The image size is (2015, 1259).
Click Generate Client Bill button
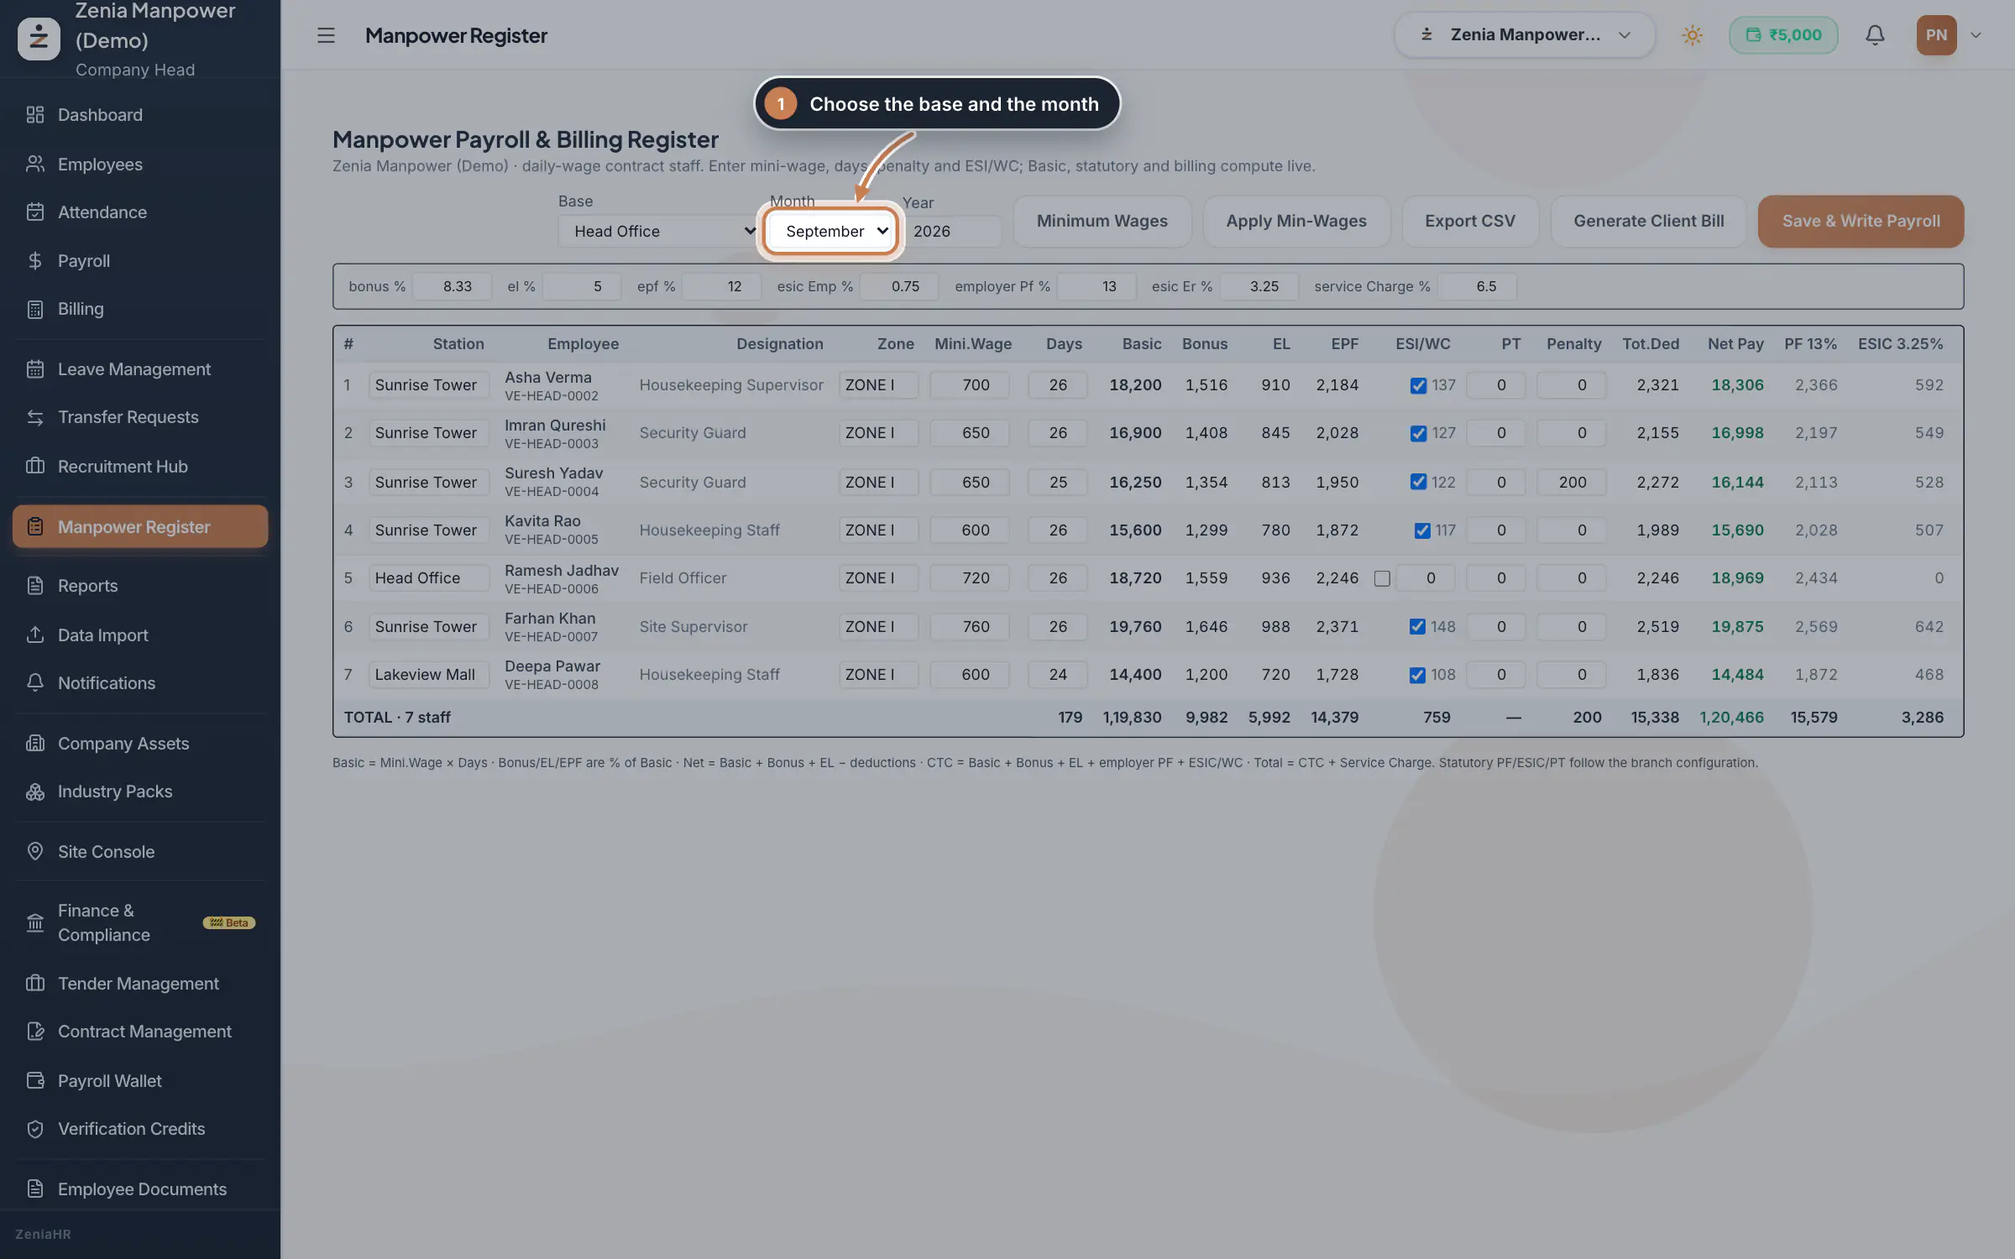[x=1648, y=221]
